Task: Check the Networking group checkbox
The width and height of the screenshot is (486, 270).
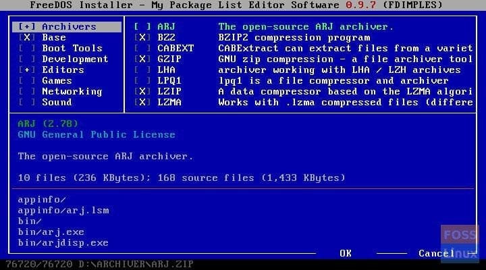Action: pyautogui.click(x=27, y=92)
